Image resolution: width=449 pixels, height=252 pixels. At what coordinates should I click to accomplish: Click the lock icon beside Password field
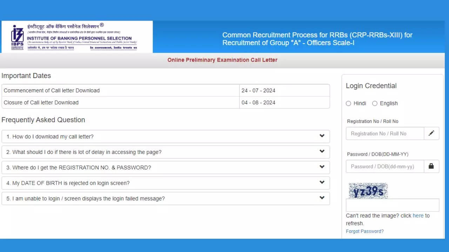(431, 166)
